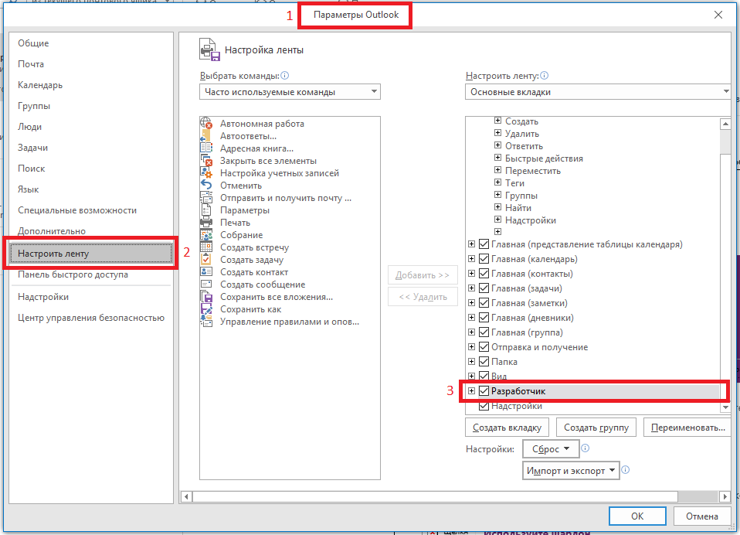Click the OK button

click(x=637, y=516)
